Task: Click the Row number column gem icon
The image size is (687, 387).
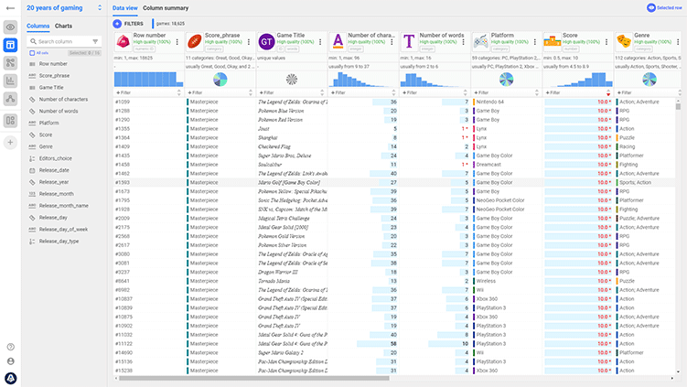Action: pyautogui.click(x=123, y=42)
